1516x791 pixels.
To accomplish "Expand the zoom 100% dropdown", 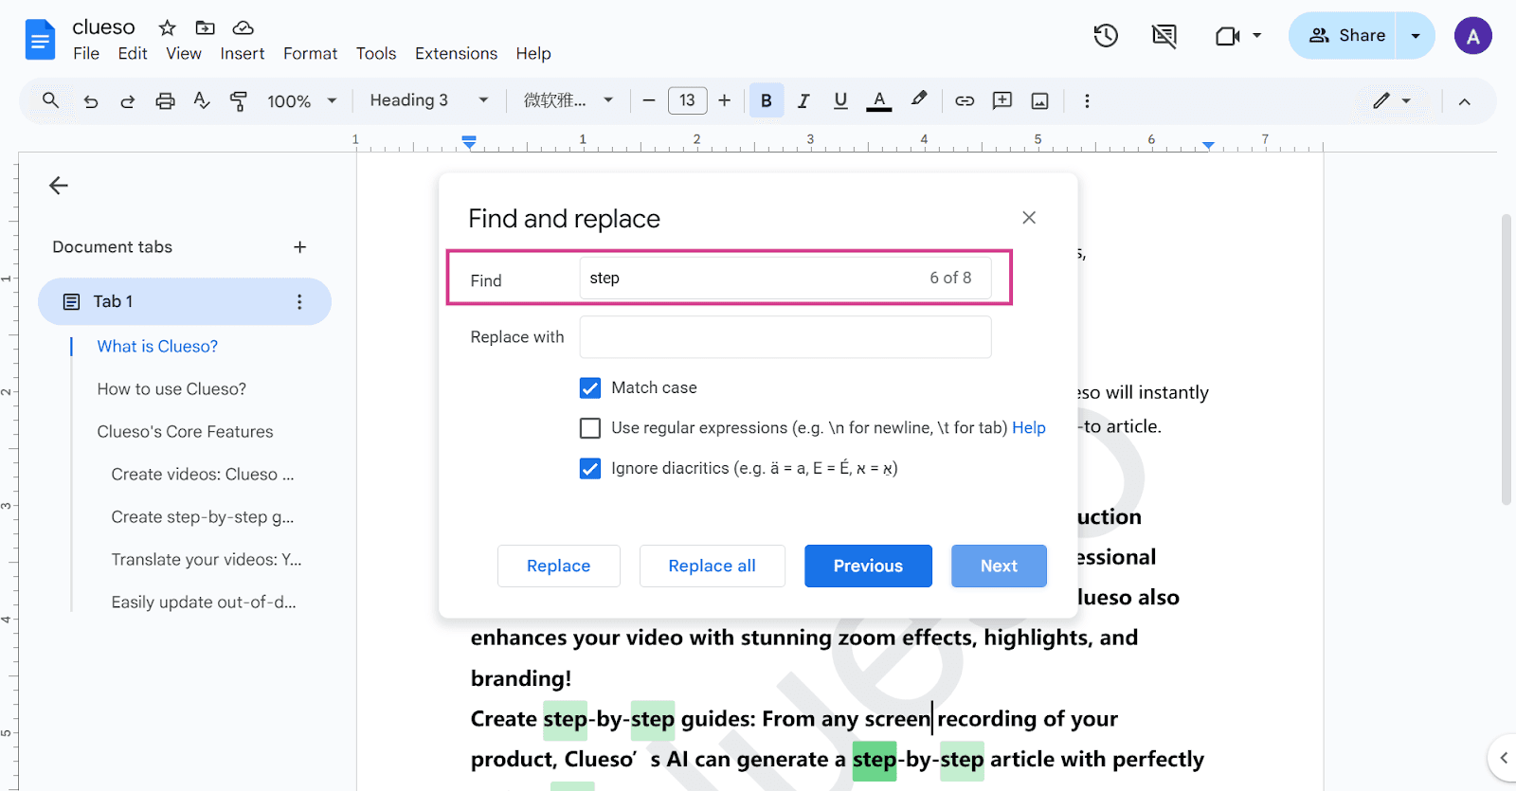I will 302,100.
